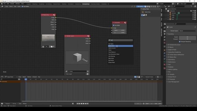This screenshot has width=197, height=111.
Task: Collapse the Active Tool panel
Action: point(142,9)
